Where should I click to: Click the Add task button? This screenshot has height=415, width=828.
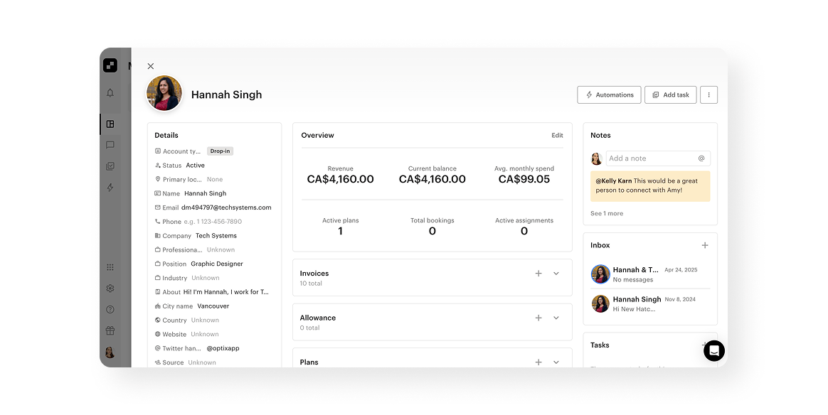click(670, 95)
